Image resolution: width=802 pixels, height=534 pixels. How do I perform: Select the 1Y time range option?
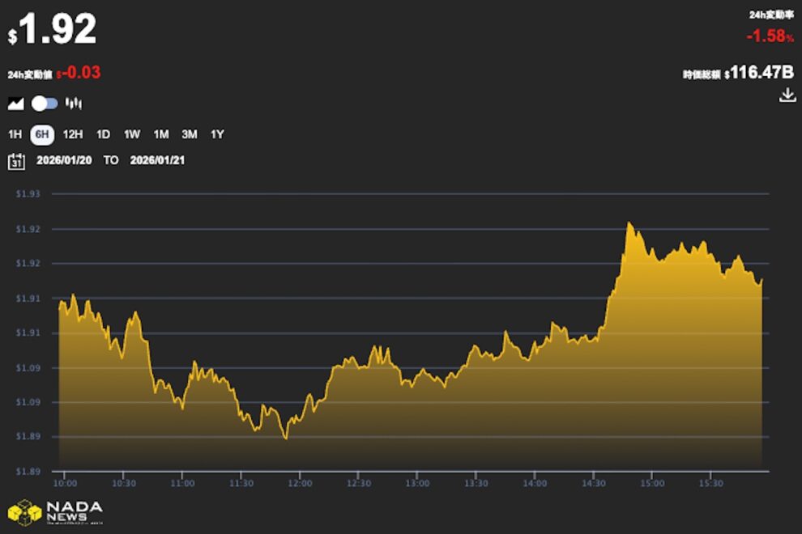point(217,135)
